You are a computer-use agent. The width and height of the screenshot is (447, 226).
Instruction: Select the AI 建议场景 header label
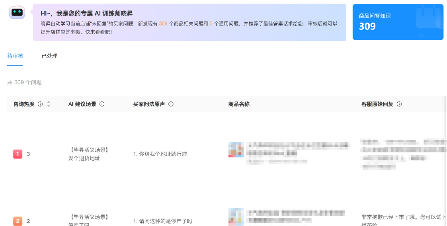(82, 104)
